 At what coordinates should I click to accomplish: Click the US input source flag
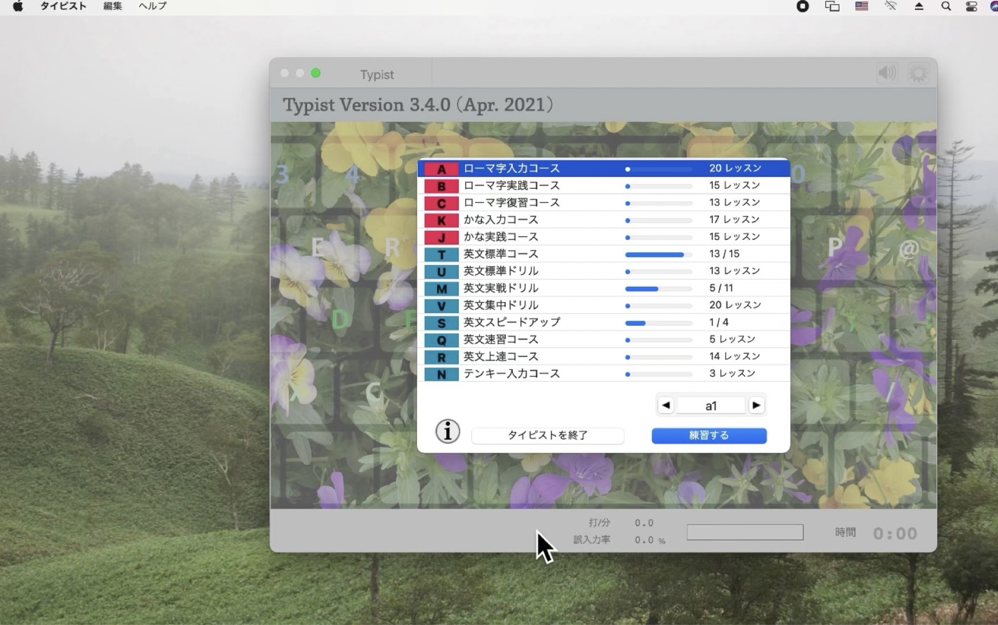tap(862, 6)
